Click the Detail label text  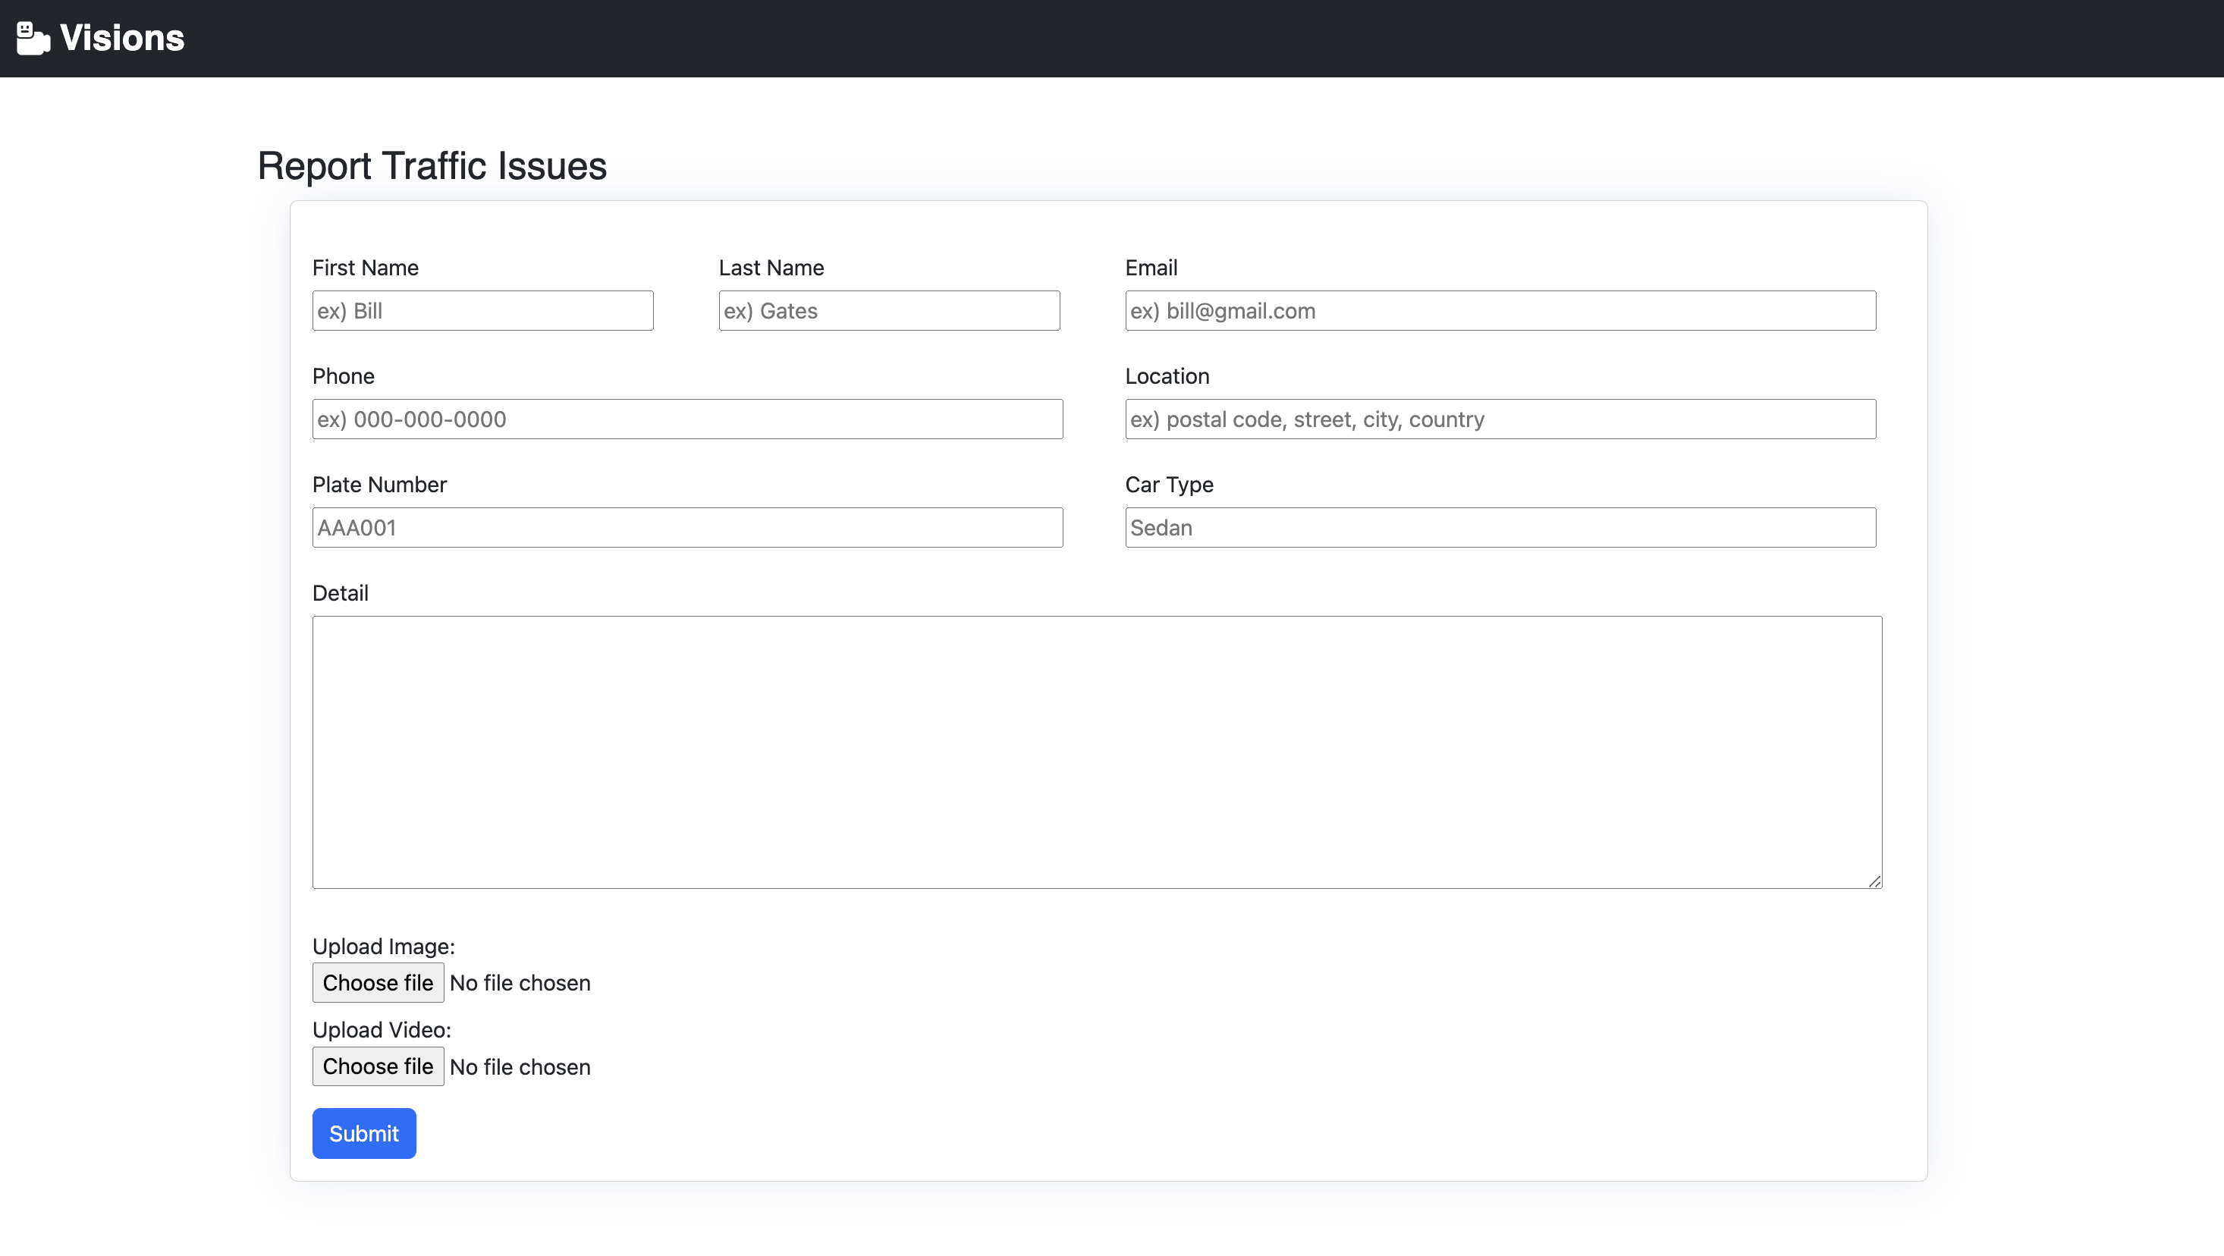[340, 593]
